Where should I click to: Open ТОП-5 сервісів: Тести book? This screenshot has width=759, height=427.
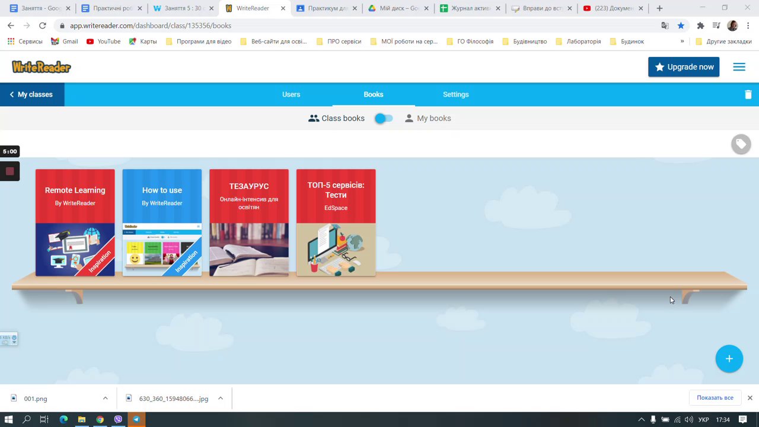tap(336, 222)
